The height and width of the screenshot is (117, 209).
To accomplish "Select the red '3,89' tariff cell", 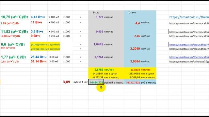I will (66, 82).
